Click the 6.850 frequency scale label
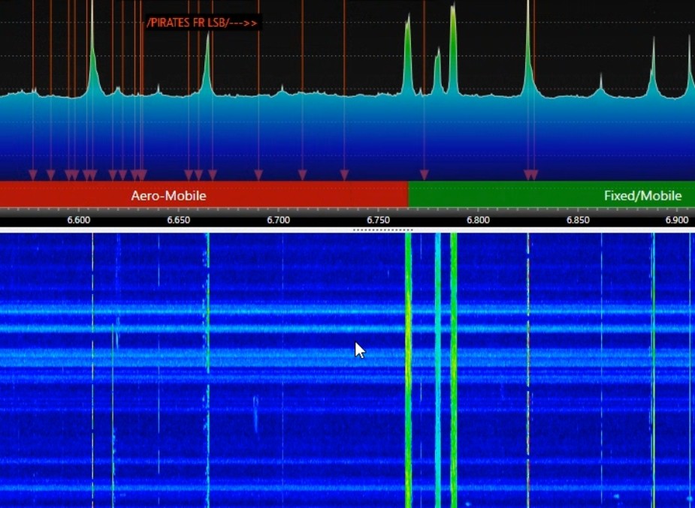This screenshot has height=508, width=695. click(x=578, y=221)
